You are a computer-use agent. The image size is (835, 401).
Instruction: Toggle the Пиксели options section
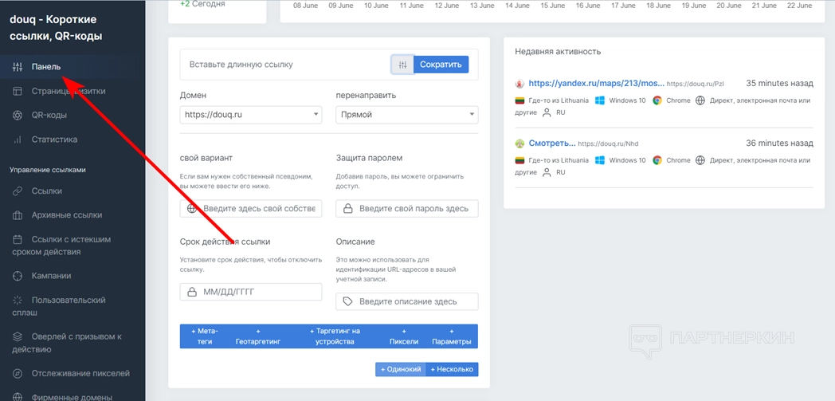coord(403,336)
